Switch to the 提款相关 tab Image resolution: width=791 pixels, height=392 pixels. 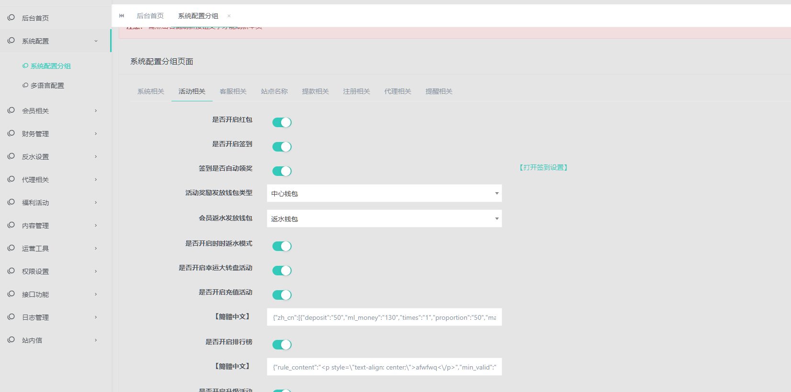315,91
